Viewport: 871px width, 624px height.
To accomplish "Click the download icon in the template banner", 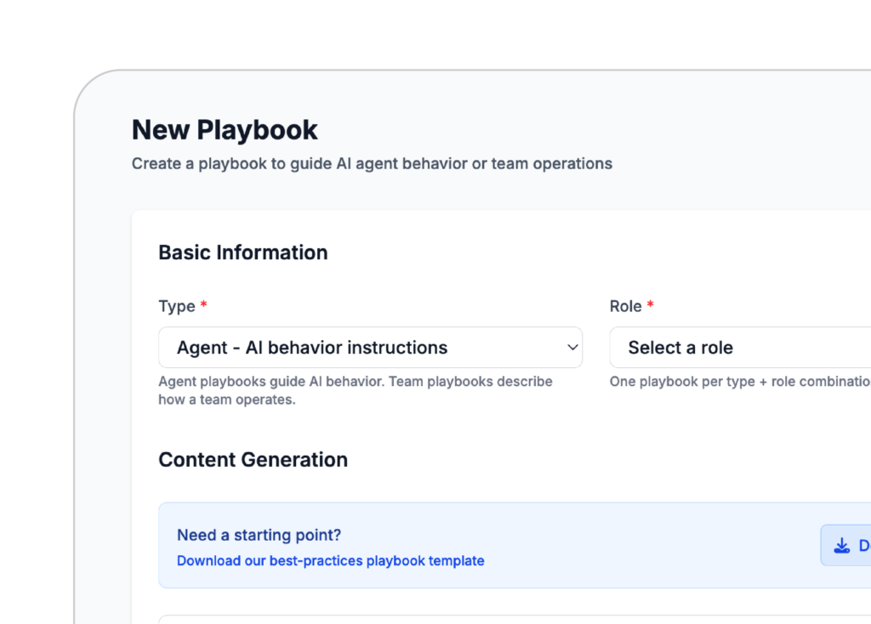I will pos(841,546).
